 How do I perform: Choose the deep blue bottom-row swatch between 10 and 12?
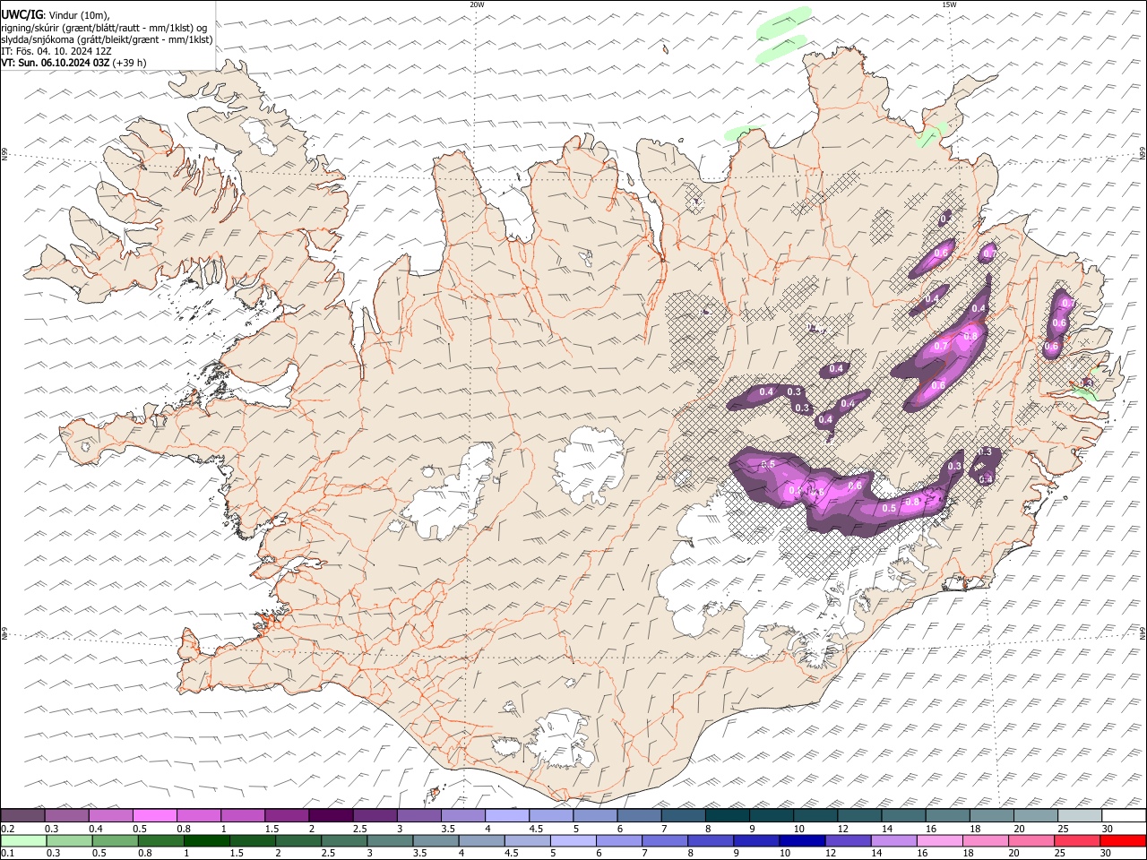(x=801, y=841)
